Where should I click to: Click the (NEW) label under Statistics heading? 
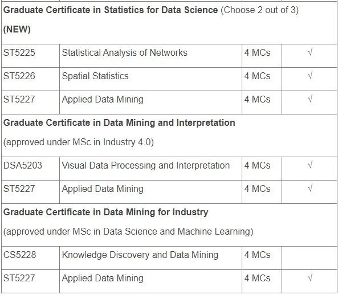click(x=17, y=30)
